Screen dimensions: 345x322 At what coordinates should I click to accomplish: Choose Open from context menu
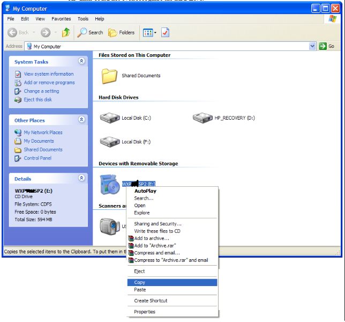coord(172,206)
